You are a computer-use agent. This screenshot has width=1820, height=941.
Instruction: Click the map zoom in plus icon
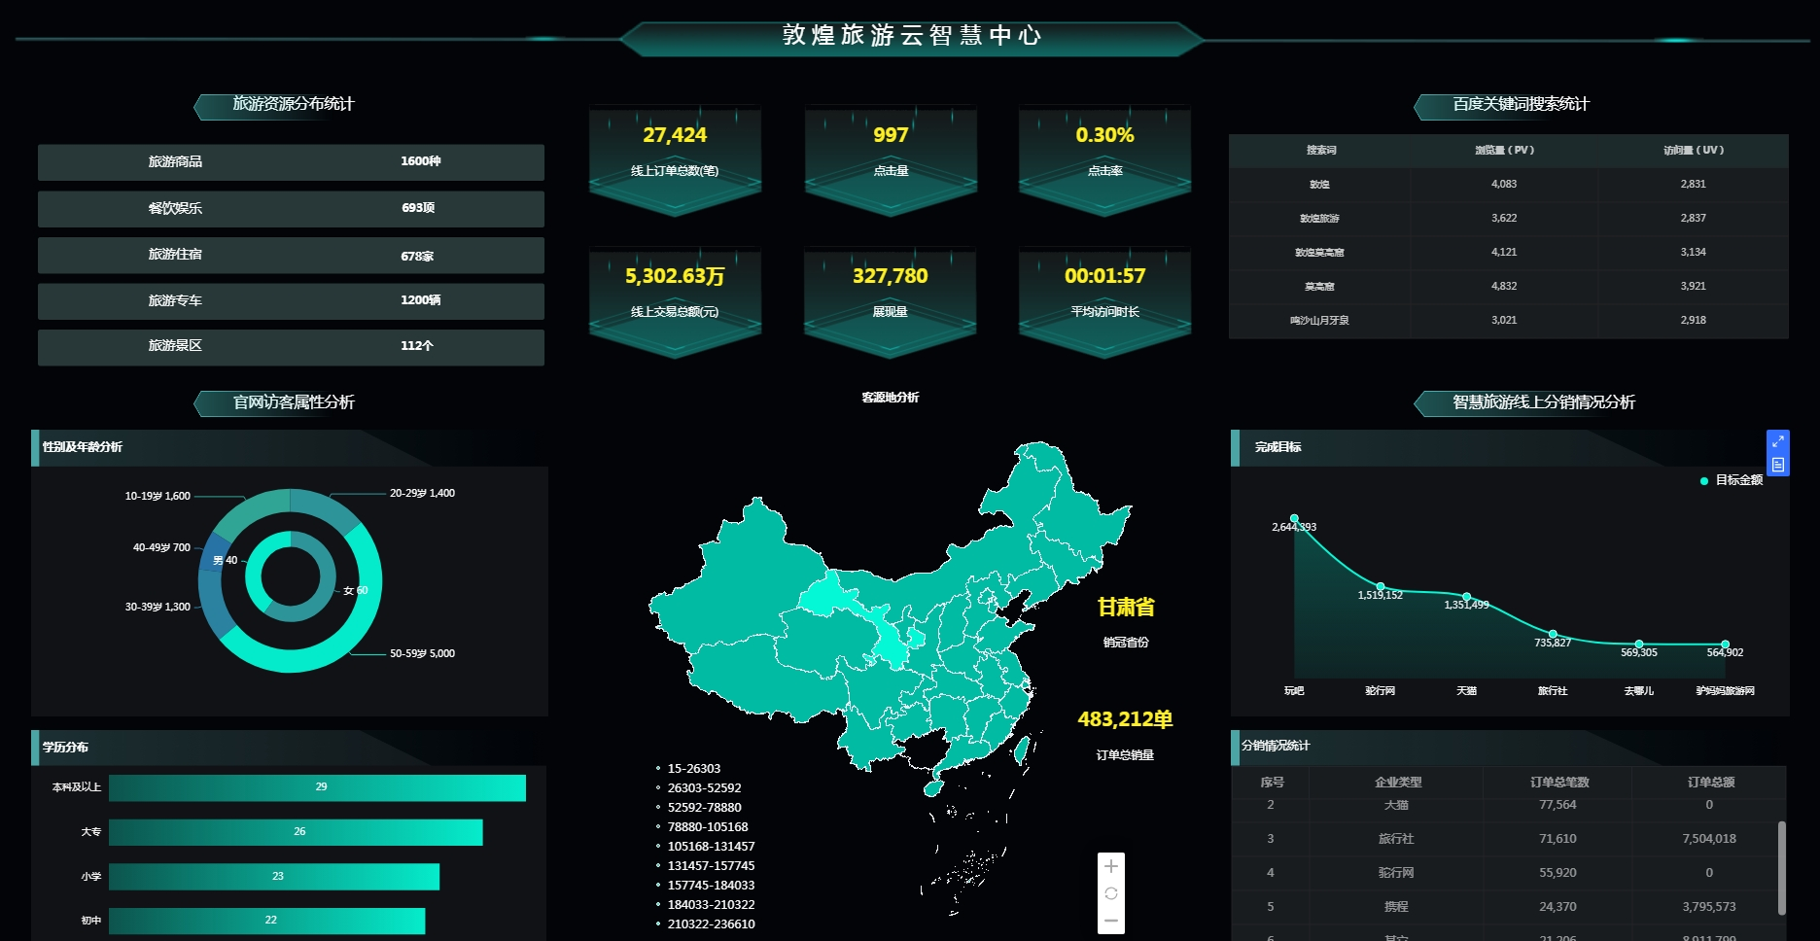click(1111, 866)
